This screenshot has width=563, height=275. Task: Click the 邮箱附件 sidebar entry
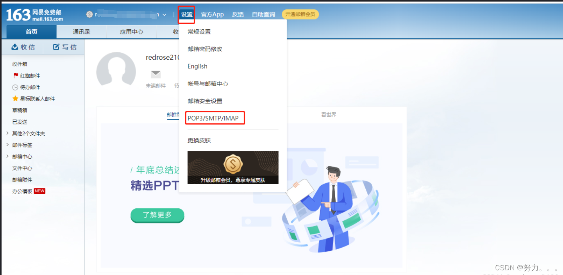21,179
